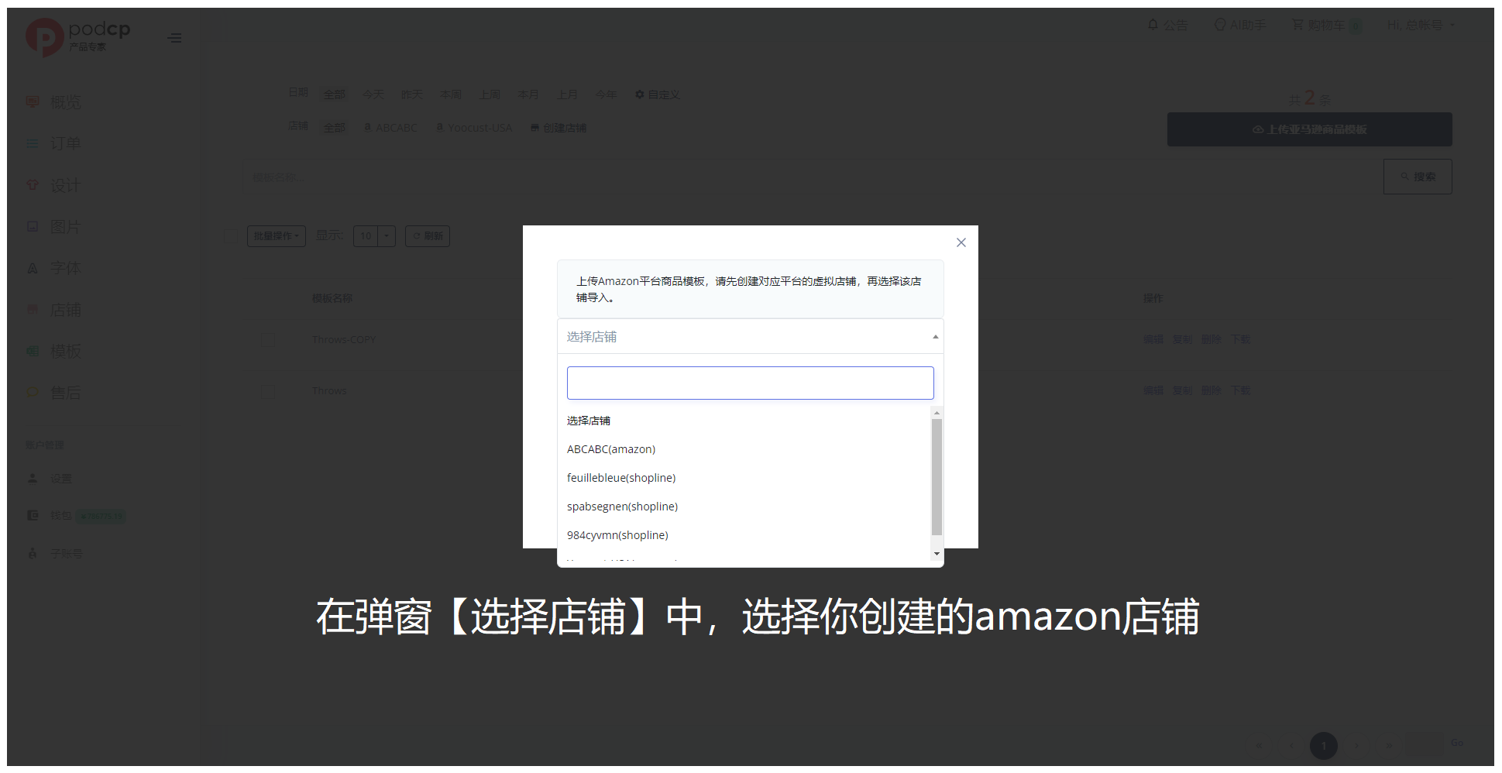Screen dimensions: 1502x773
Task: Open 售后 after-sales in sidebar
Action: 66,393
